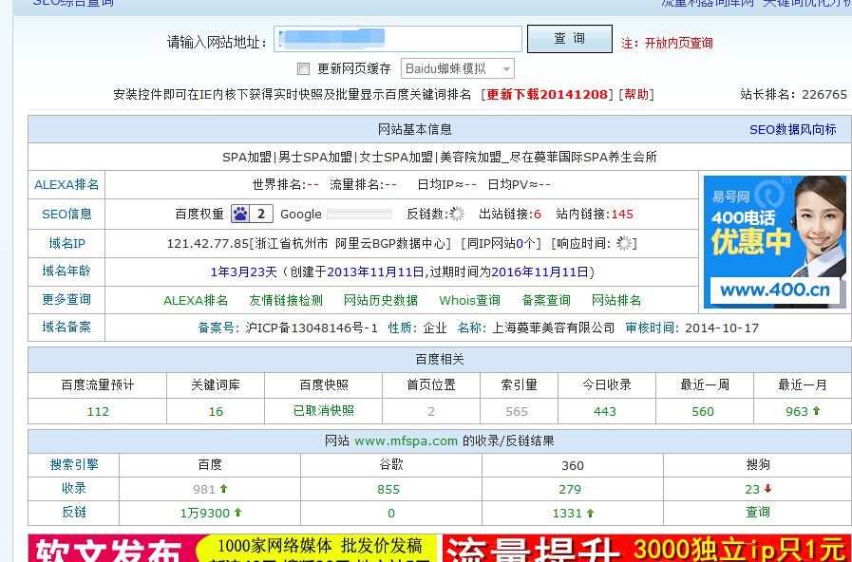Open the 友情链接检测 link
The height and width of the screenshot is (562, 852).
click(286, 300)
